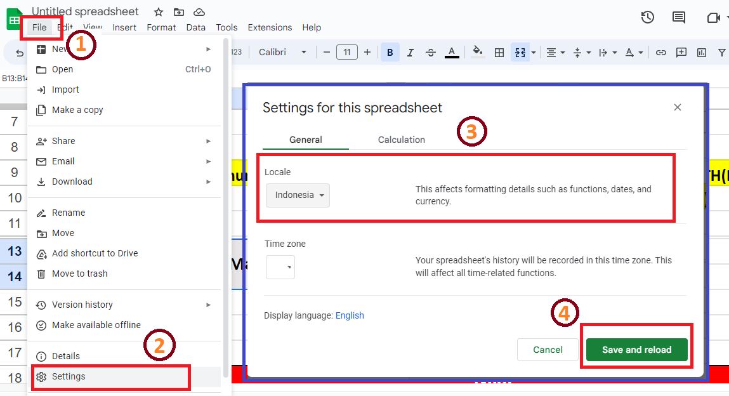Check cloud save status icon
This screenshot has width=729, height=396.
coord(199,12)
